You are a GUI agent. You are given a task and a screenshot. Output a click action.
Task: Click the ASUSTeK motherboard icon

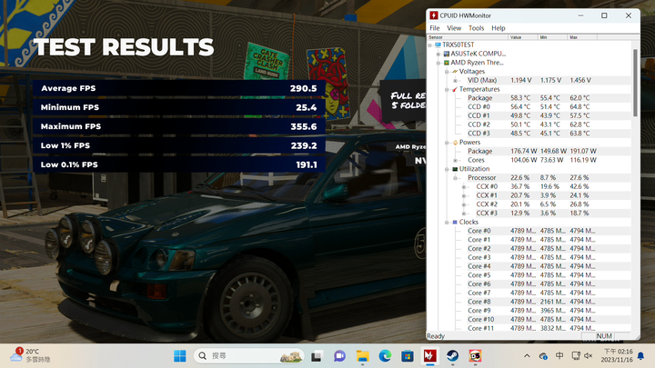click(x=446, y=54)
